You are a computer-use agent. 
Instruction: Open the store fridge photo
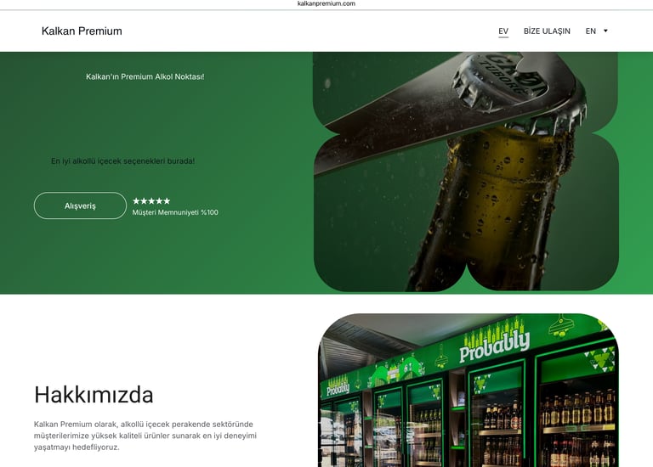tap(468, 390)
